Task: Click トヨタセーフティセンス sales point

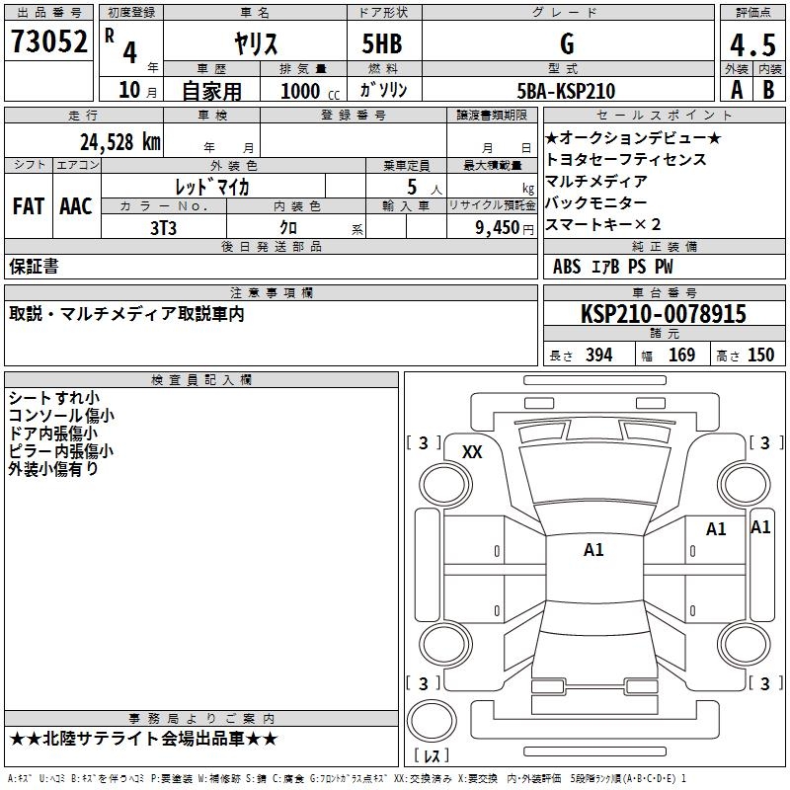Action: tap(626, 159)
